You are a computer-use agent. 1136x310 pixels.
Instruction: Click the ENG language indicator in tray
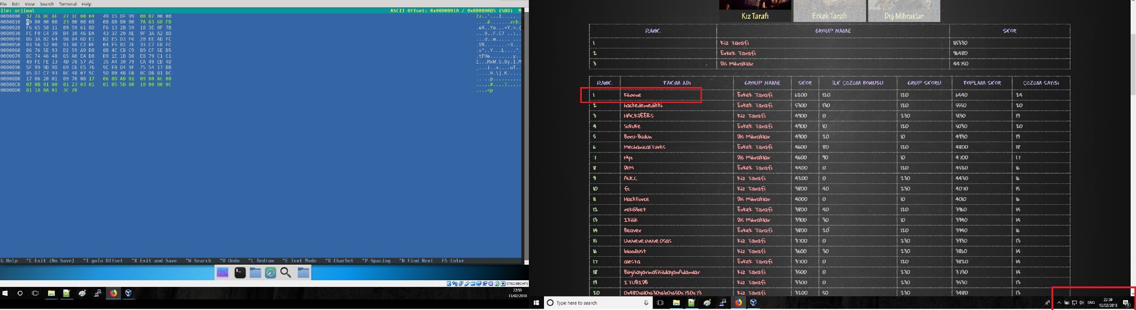(x=1091, y=303)
